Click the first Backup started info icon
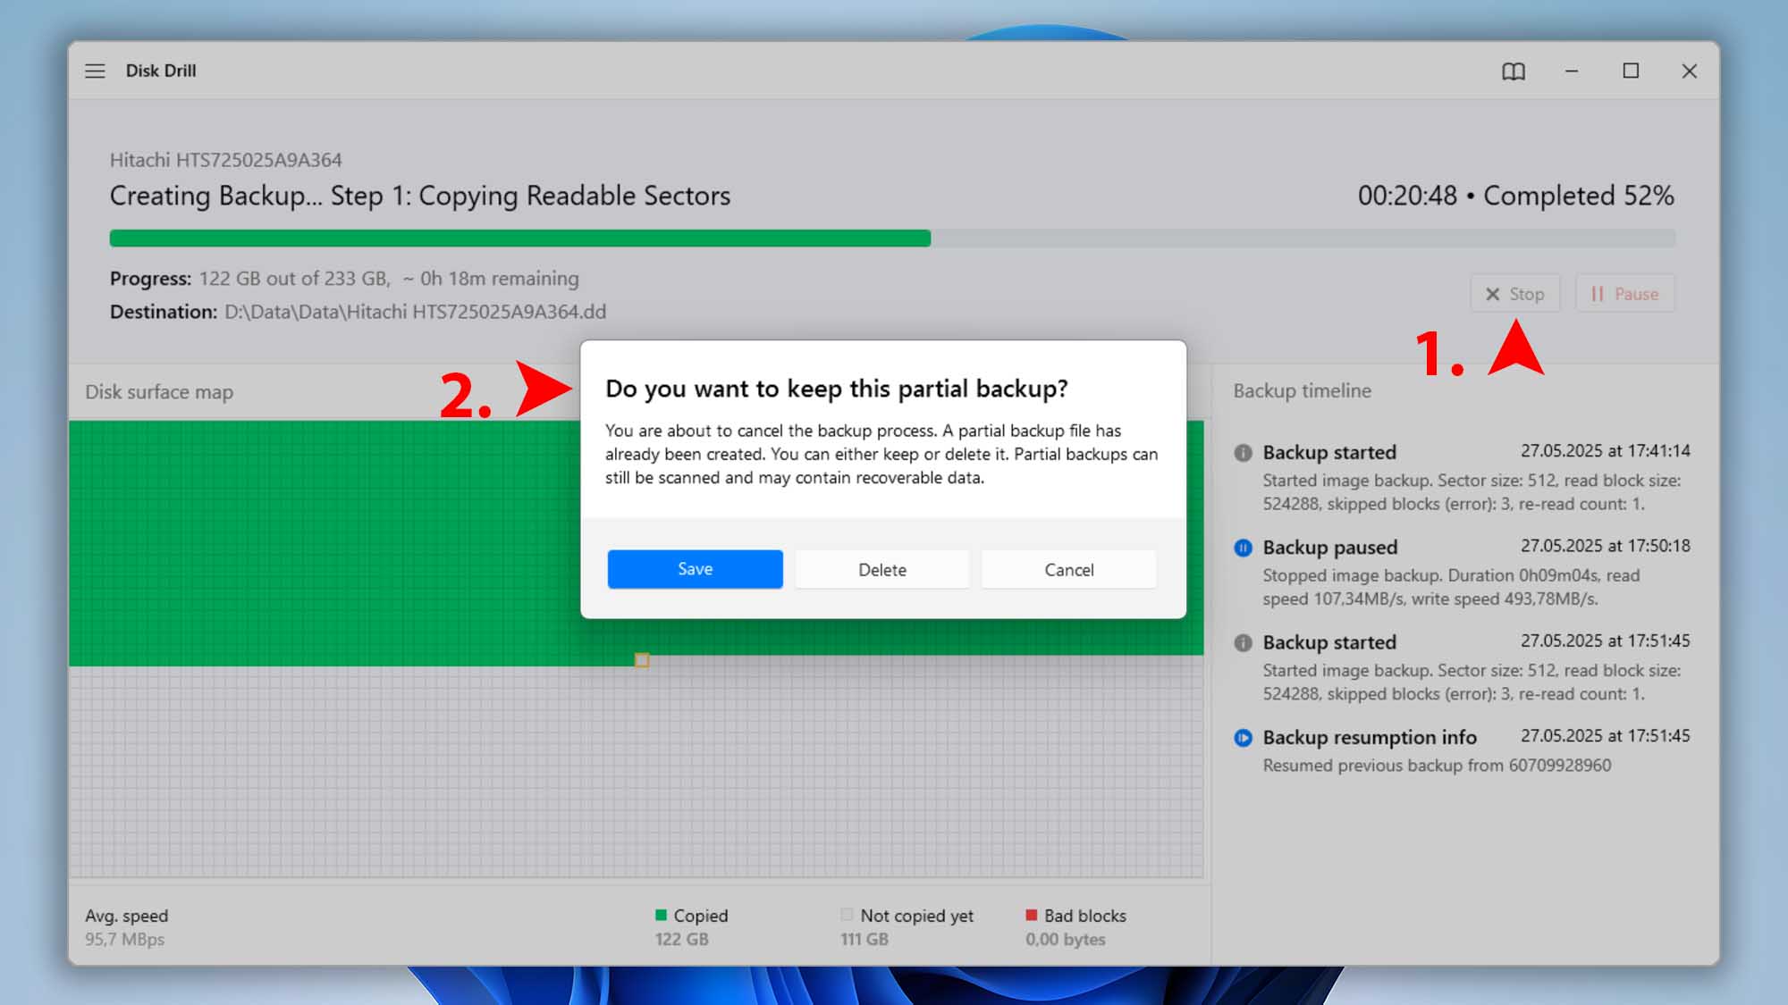Screen dimensions: 1788x1005 point(1243,452)
